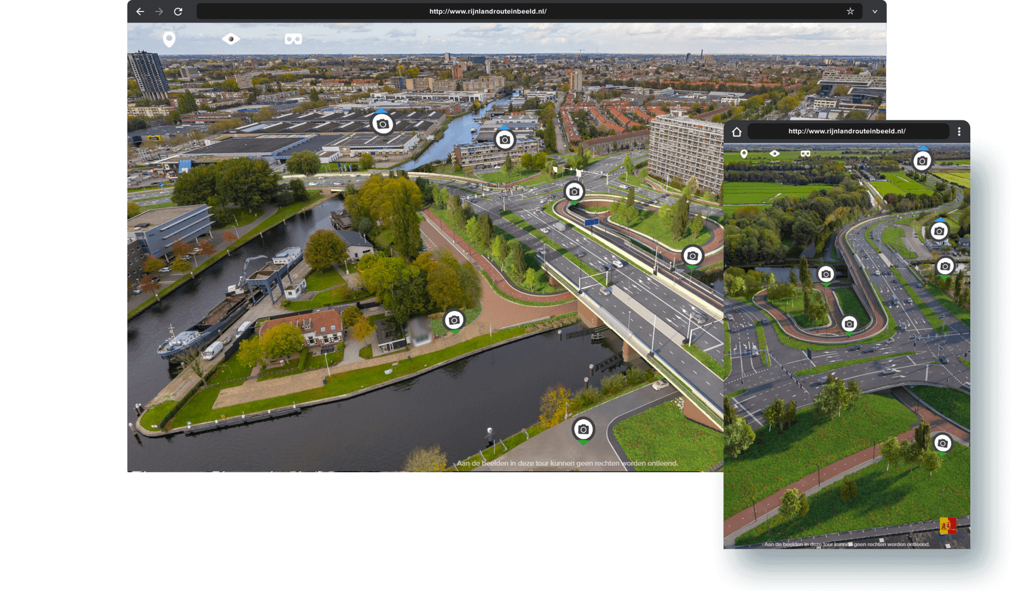Click the red-yellow crest logo in mobile view
Image resolution: width=1013 pixels, height=591 pixels.
coord(947,525)
